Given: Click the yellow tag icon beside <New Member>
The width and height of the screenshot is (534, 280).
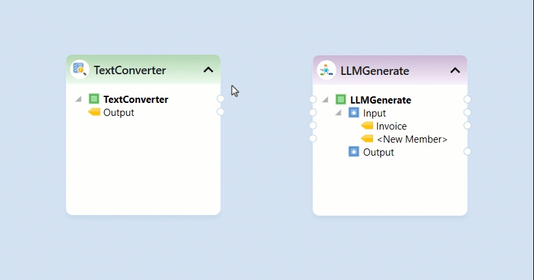Looking at the screenshot, I should 367,138.
